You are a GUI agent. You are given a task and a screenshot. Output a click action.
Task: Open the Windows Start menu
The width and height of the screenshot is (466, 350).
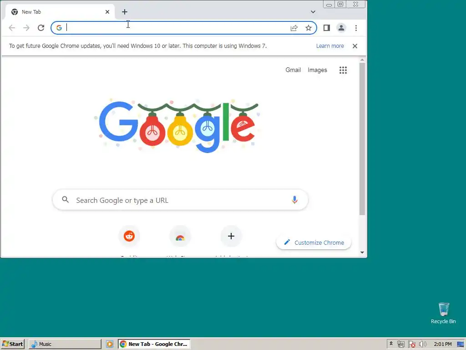12,344
